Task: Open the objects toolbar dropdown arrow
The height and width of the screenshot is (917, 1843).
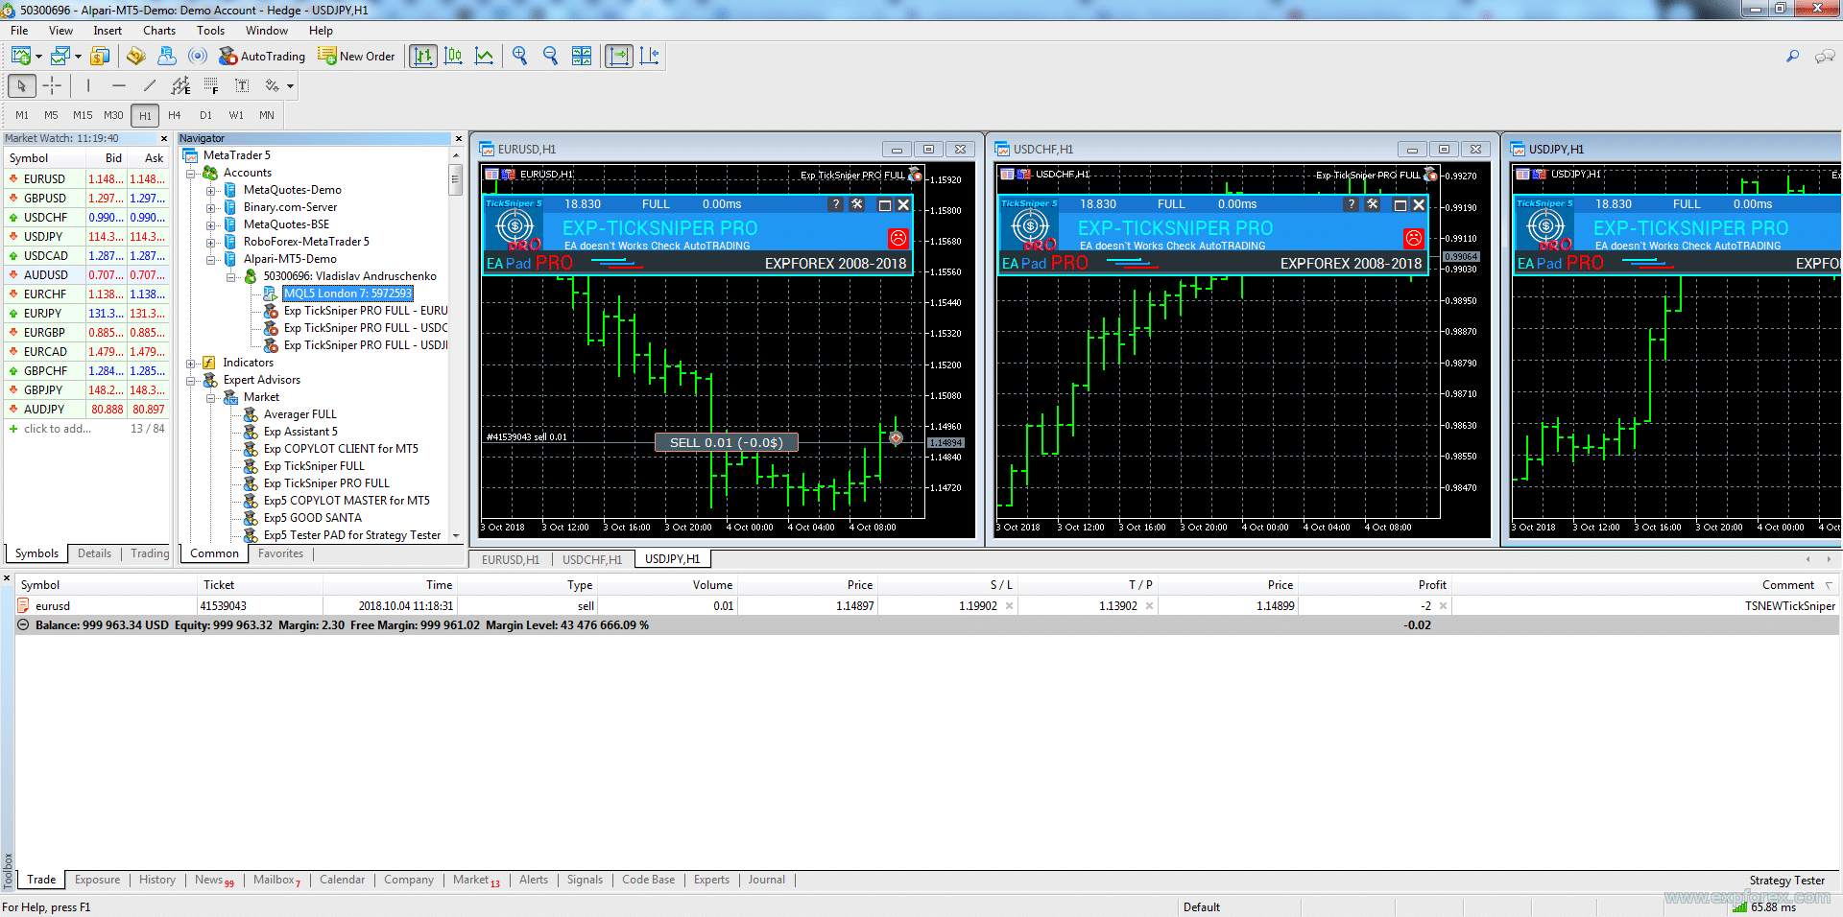Action: [x=290, y=86]
